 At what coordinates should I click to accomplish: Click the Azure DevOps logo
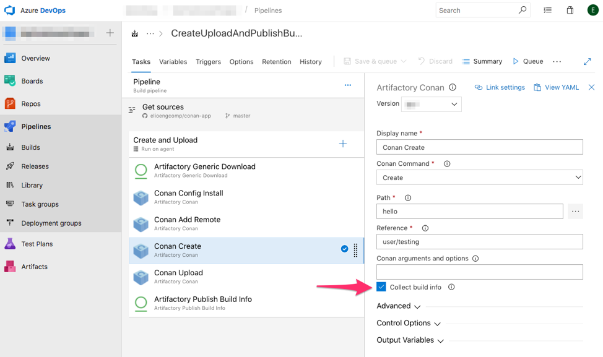click(x=9, y=10)
